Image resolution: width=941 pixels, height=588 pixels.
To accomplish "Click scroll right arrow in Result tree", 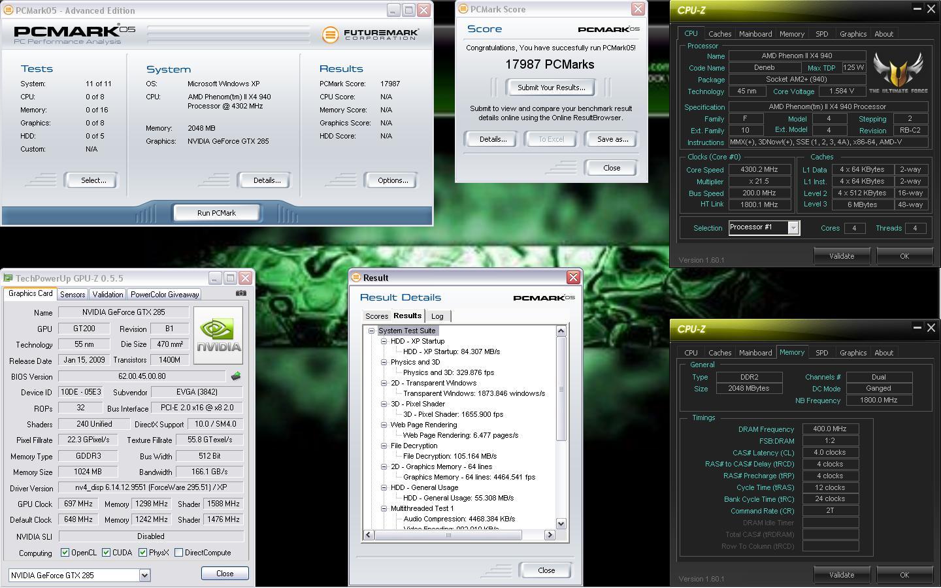I will click(x=550, y=535).
